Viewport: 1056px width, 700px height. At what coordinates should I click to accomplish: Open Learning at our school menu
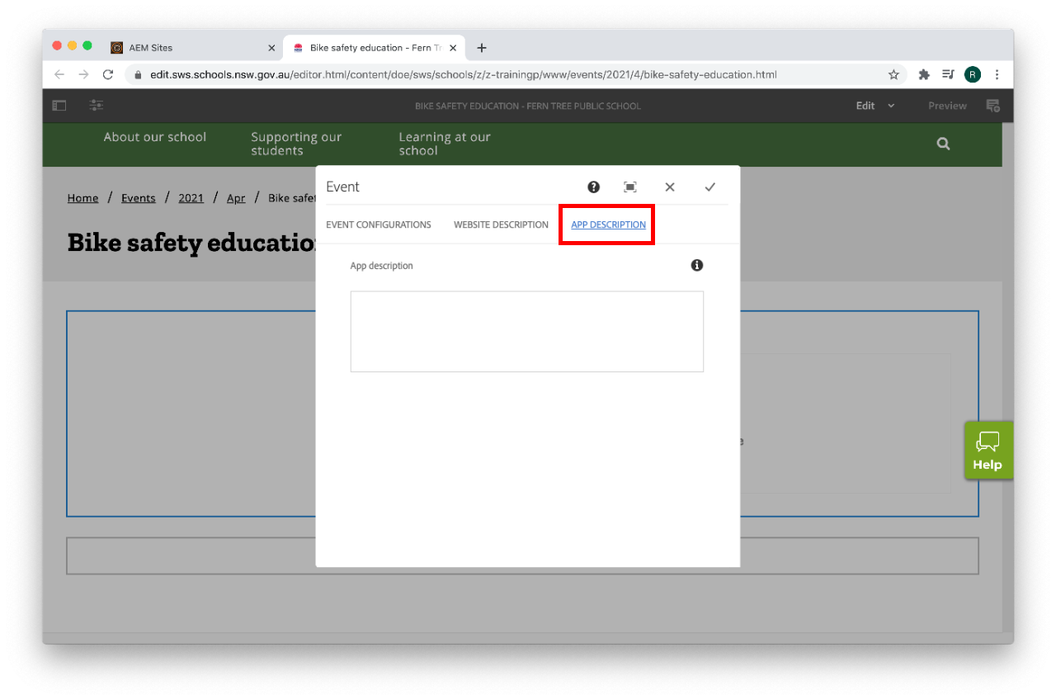[445, 144]
